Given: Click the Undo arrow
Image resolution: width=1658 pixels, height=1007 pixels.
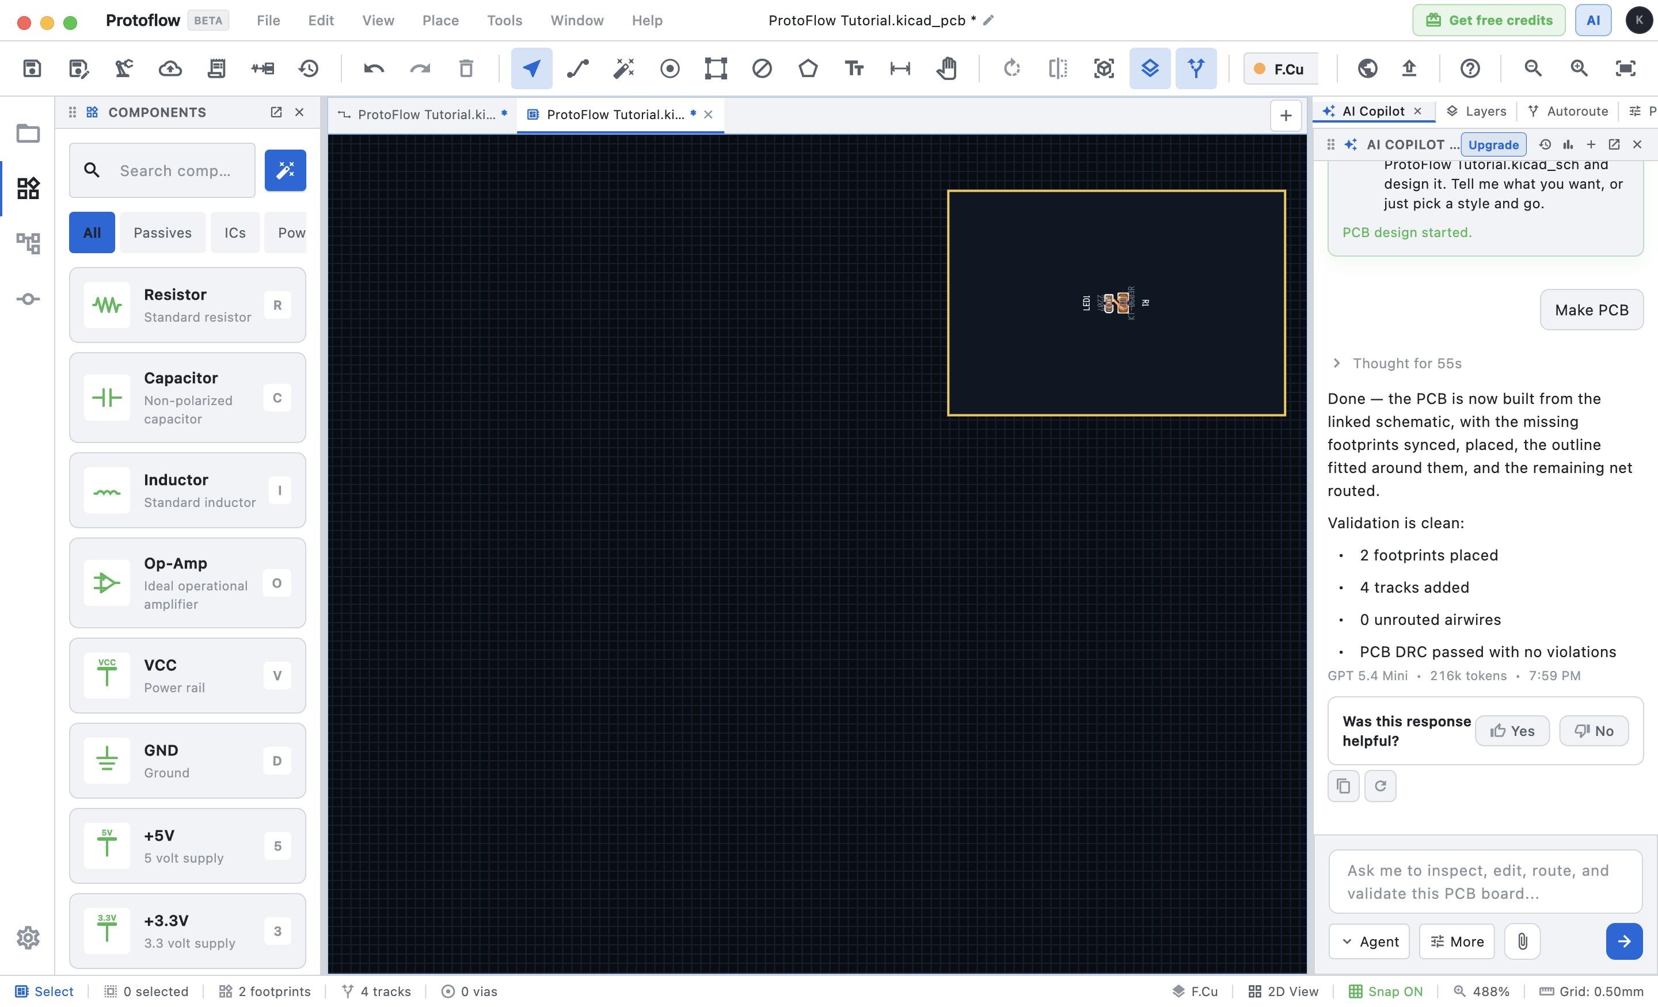Looking at the screenshot, I should 374,68.
